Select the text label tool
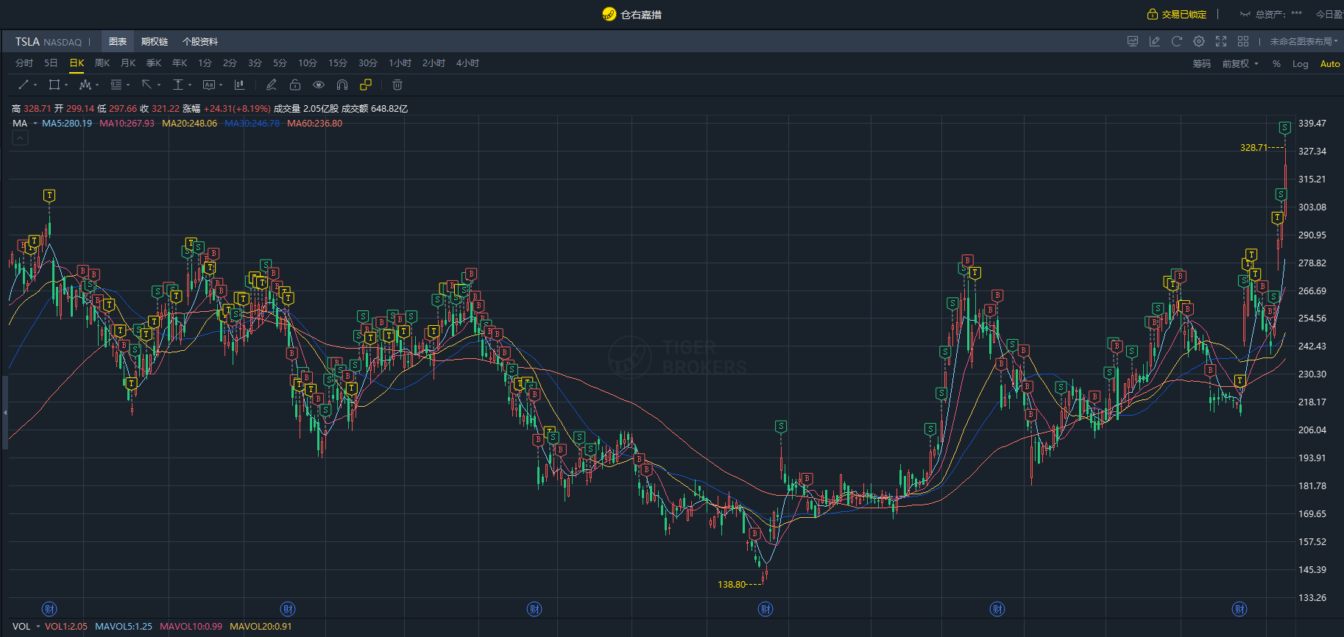1344x637 pixels. coord(208,85)
